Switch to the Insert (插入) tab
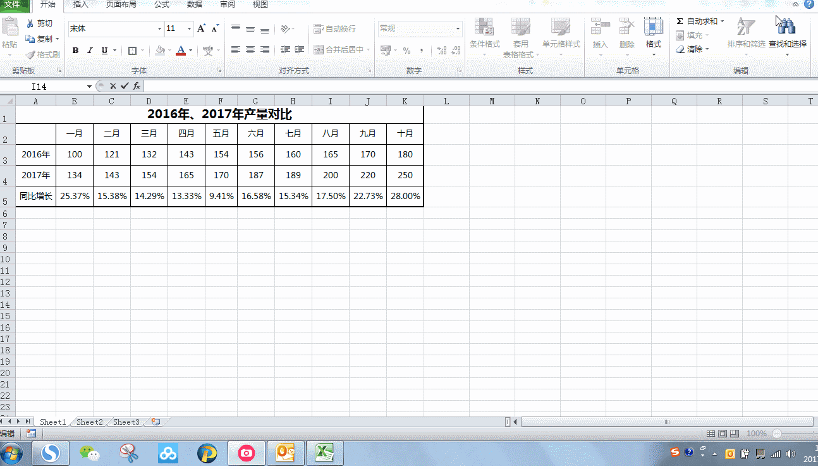Viewport: 818px width, 469px height. pyautogui.click(x=81, y=5)
